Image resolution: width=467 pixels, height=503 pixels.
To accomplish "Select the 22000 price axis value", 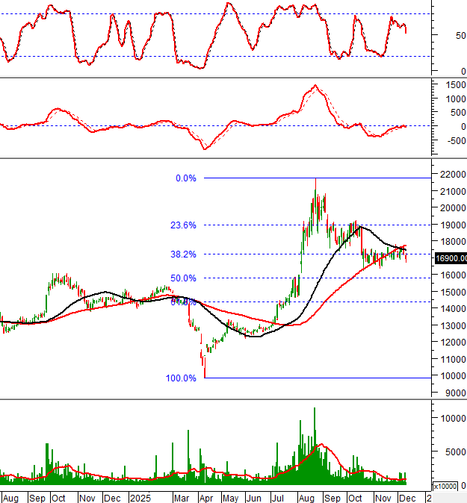I will [448, 174].
